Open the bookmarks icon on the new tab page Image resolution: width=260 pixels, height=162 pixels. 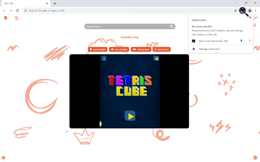pos(6,18)
